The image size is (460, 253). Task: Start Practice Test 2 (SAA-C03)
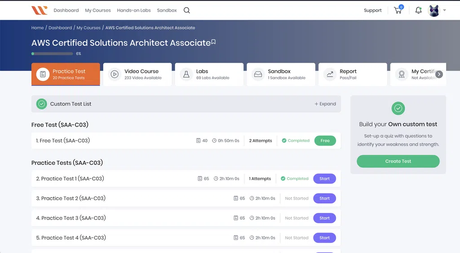point(324,198)
